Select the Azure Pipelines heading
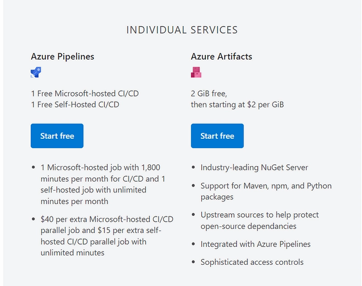Viewport: 362px width, 286px height. [62, 56]
